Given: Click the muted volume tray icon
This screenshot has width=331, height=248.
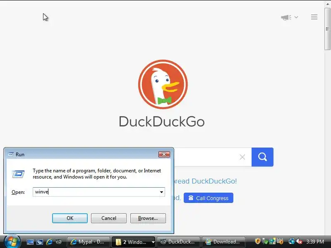Looking at the screenshot, I should pyautogui.click(x=299, y=241).
